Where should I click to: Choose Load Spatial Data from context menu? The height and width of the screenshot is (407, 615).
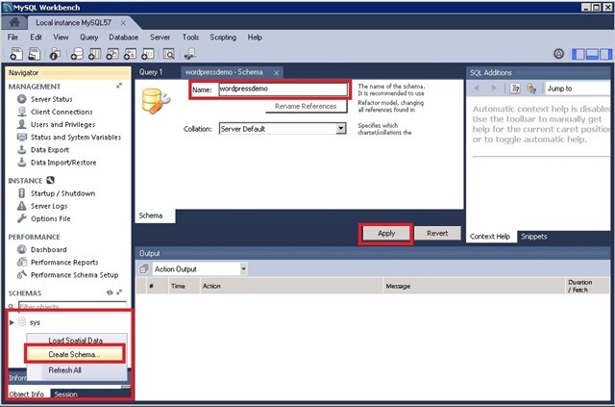pos(75,341)
